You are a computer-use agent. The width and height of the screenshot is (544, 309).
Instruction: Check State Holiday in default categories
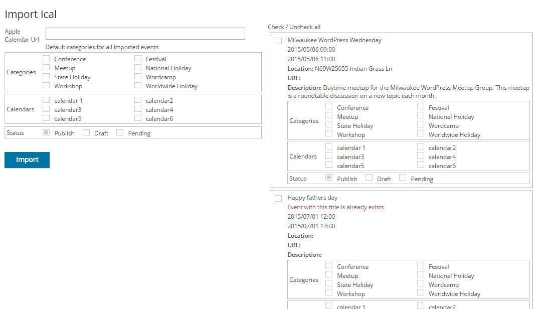[x=46, y=76]
